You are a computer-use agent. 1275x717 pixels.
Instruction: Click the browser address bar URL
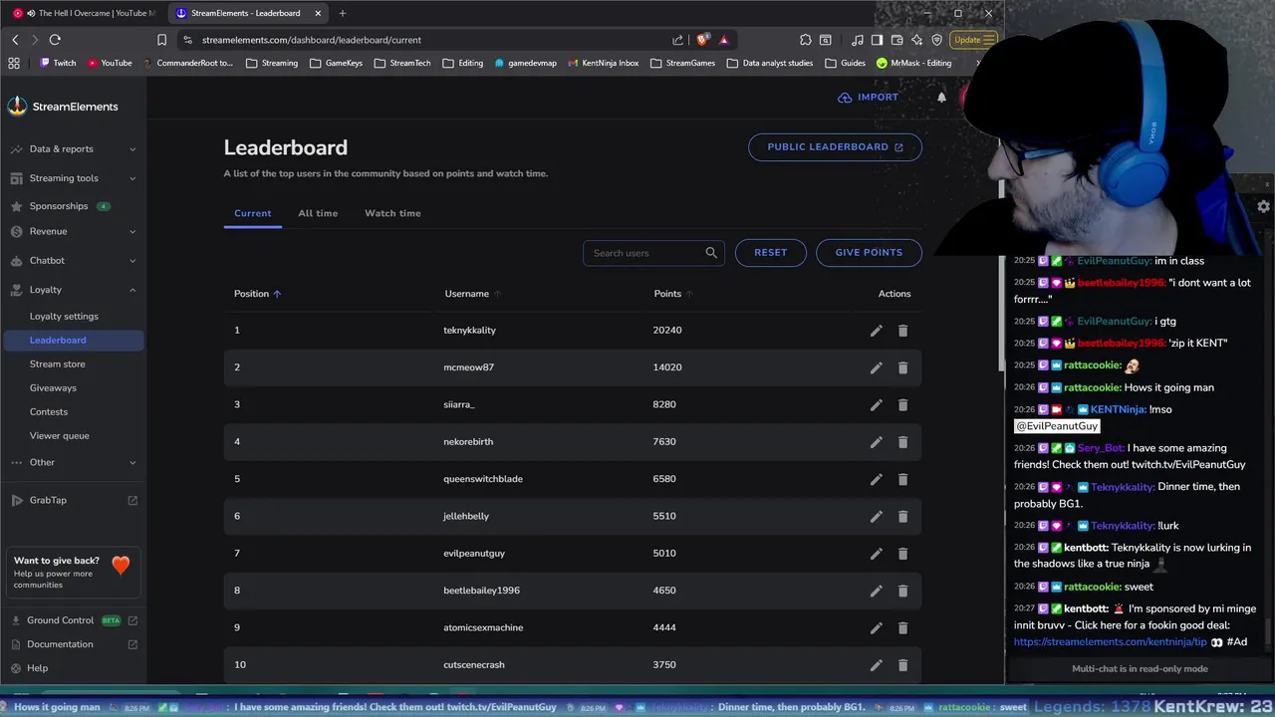click(312, 40)
